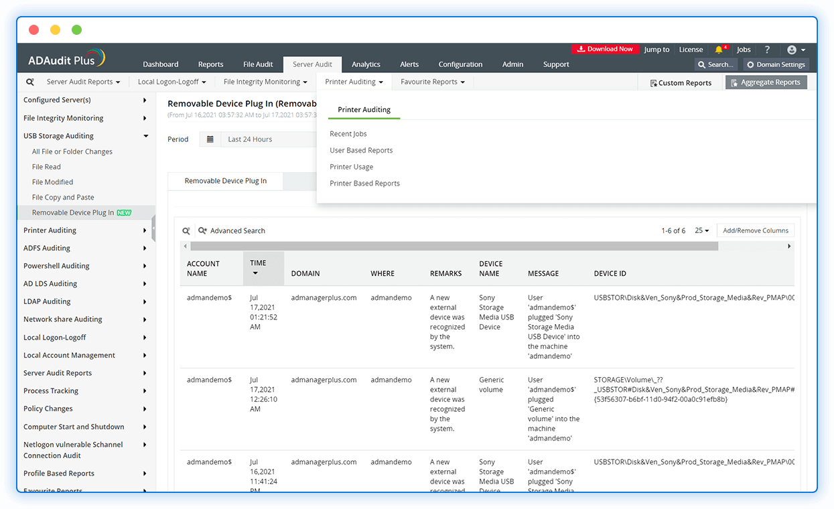The width and height of the screenshot is (834, 509).
Task: Switch to the Configuration tab
Action: point(460,64)
